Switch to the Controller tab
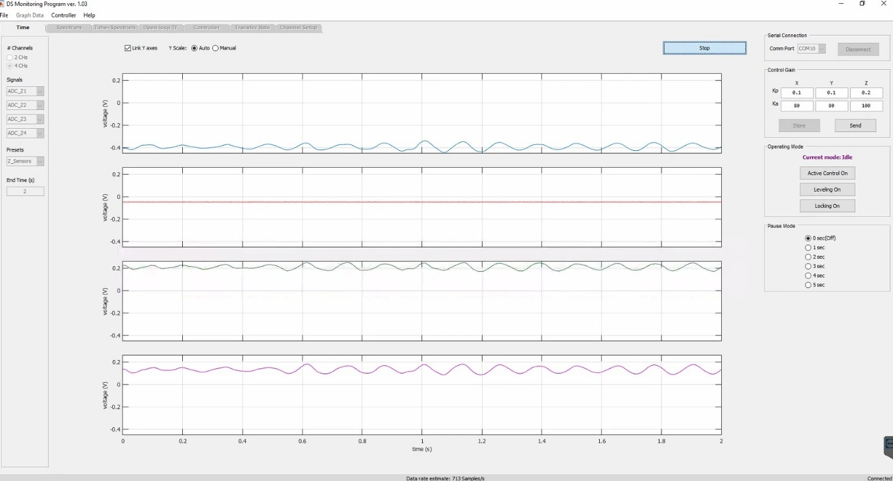Image resolution: width=893 pixels, height=481 pixels. click(x=206, y=28)
